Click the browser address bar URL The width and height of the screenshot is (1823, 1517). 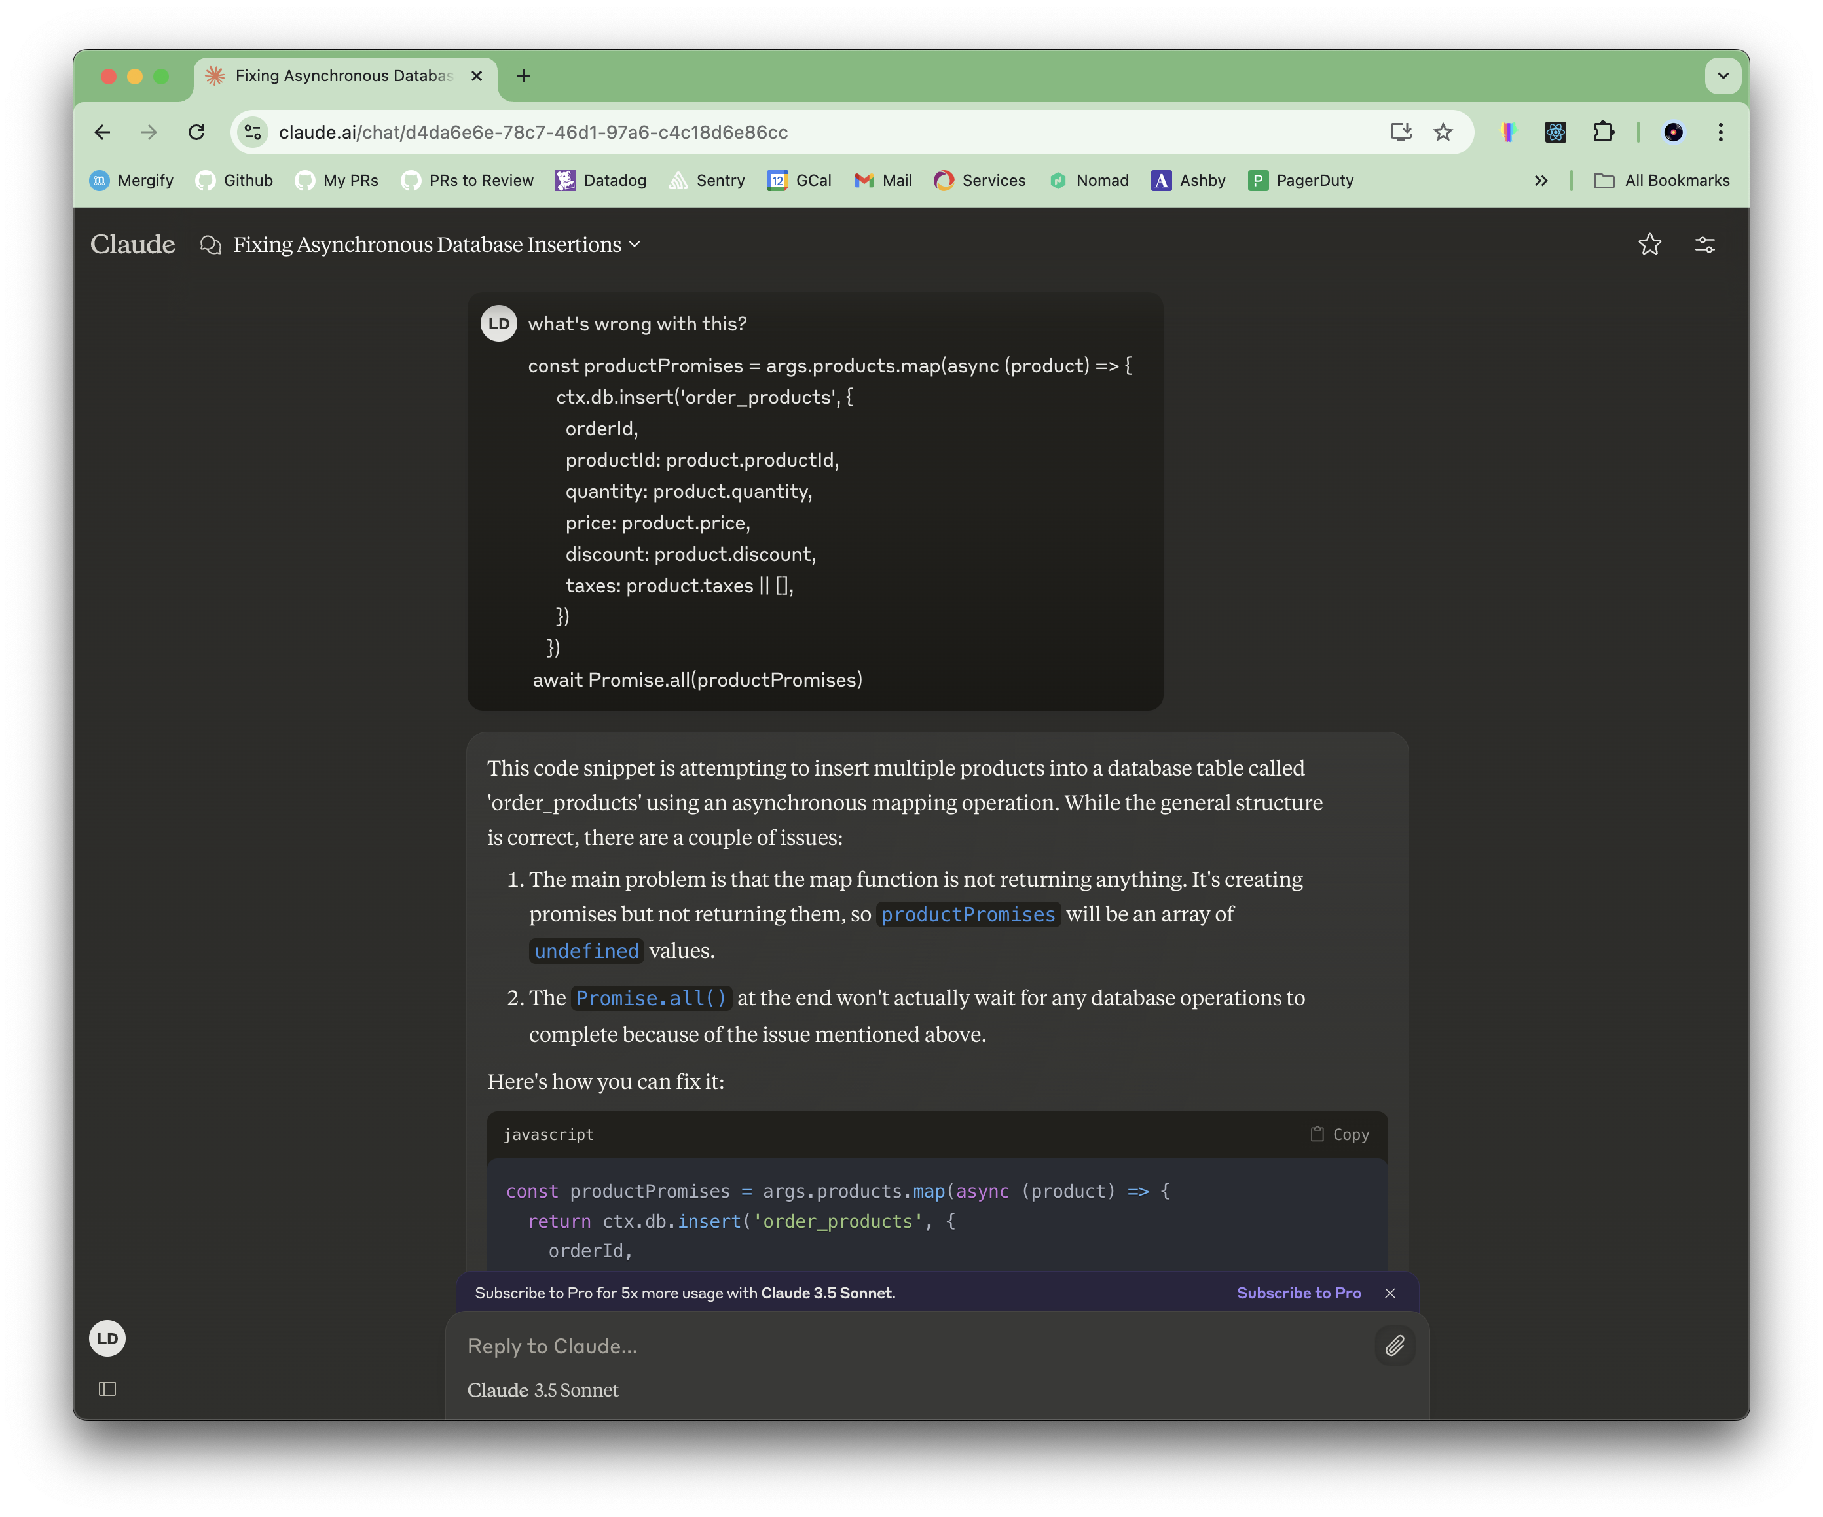coord(533,132)
